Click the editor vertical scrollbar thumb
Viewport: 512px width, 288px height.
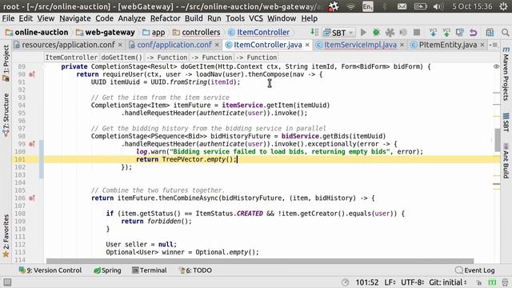(x=498, y=140)
